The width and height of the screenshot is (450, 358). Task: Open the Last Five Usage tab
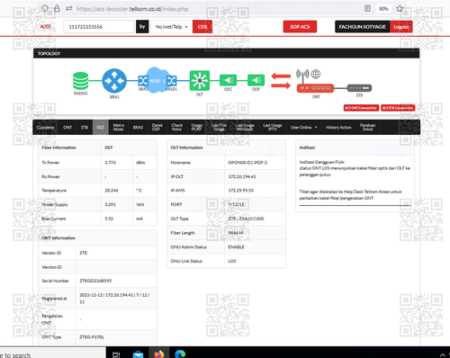(219, 127)
